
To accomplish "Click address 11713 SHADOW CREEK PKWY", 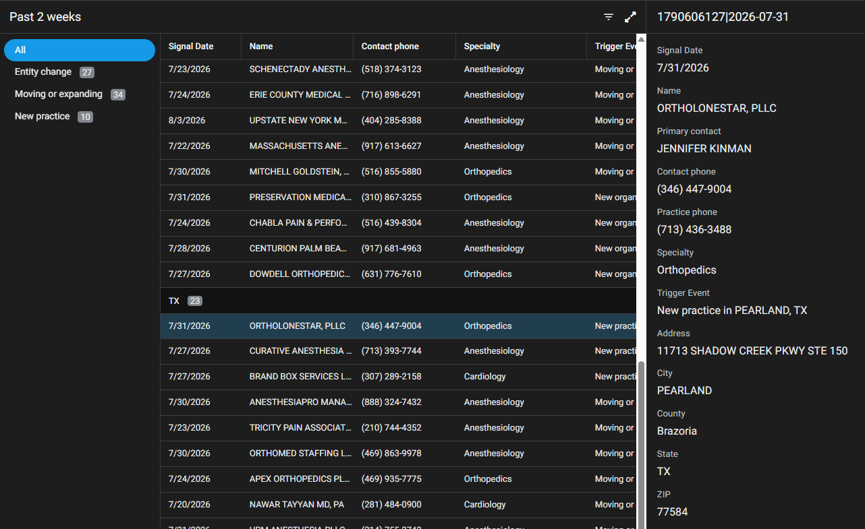I will tap(752, 350).
